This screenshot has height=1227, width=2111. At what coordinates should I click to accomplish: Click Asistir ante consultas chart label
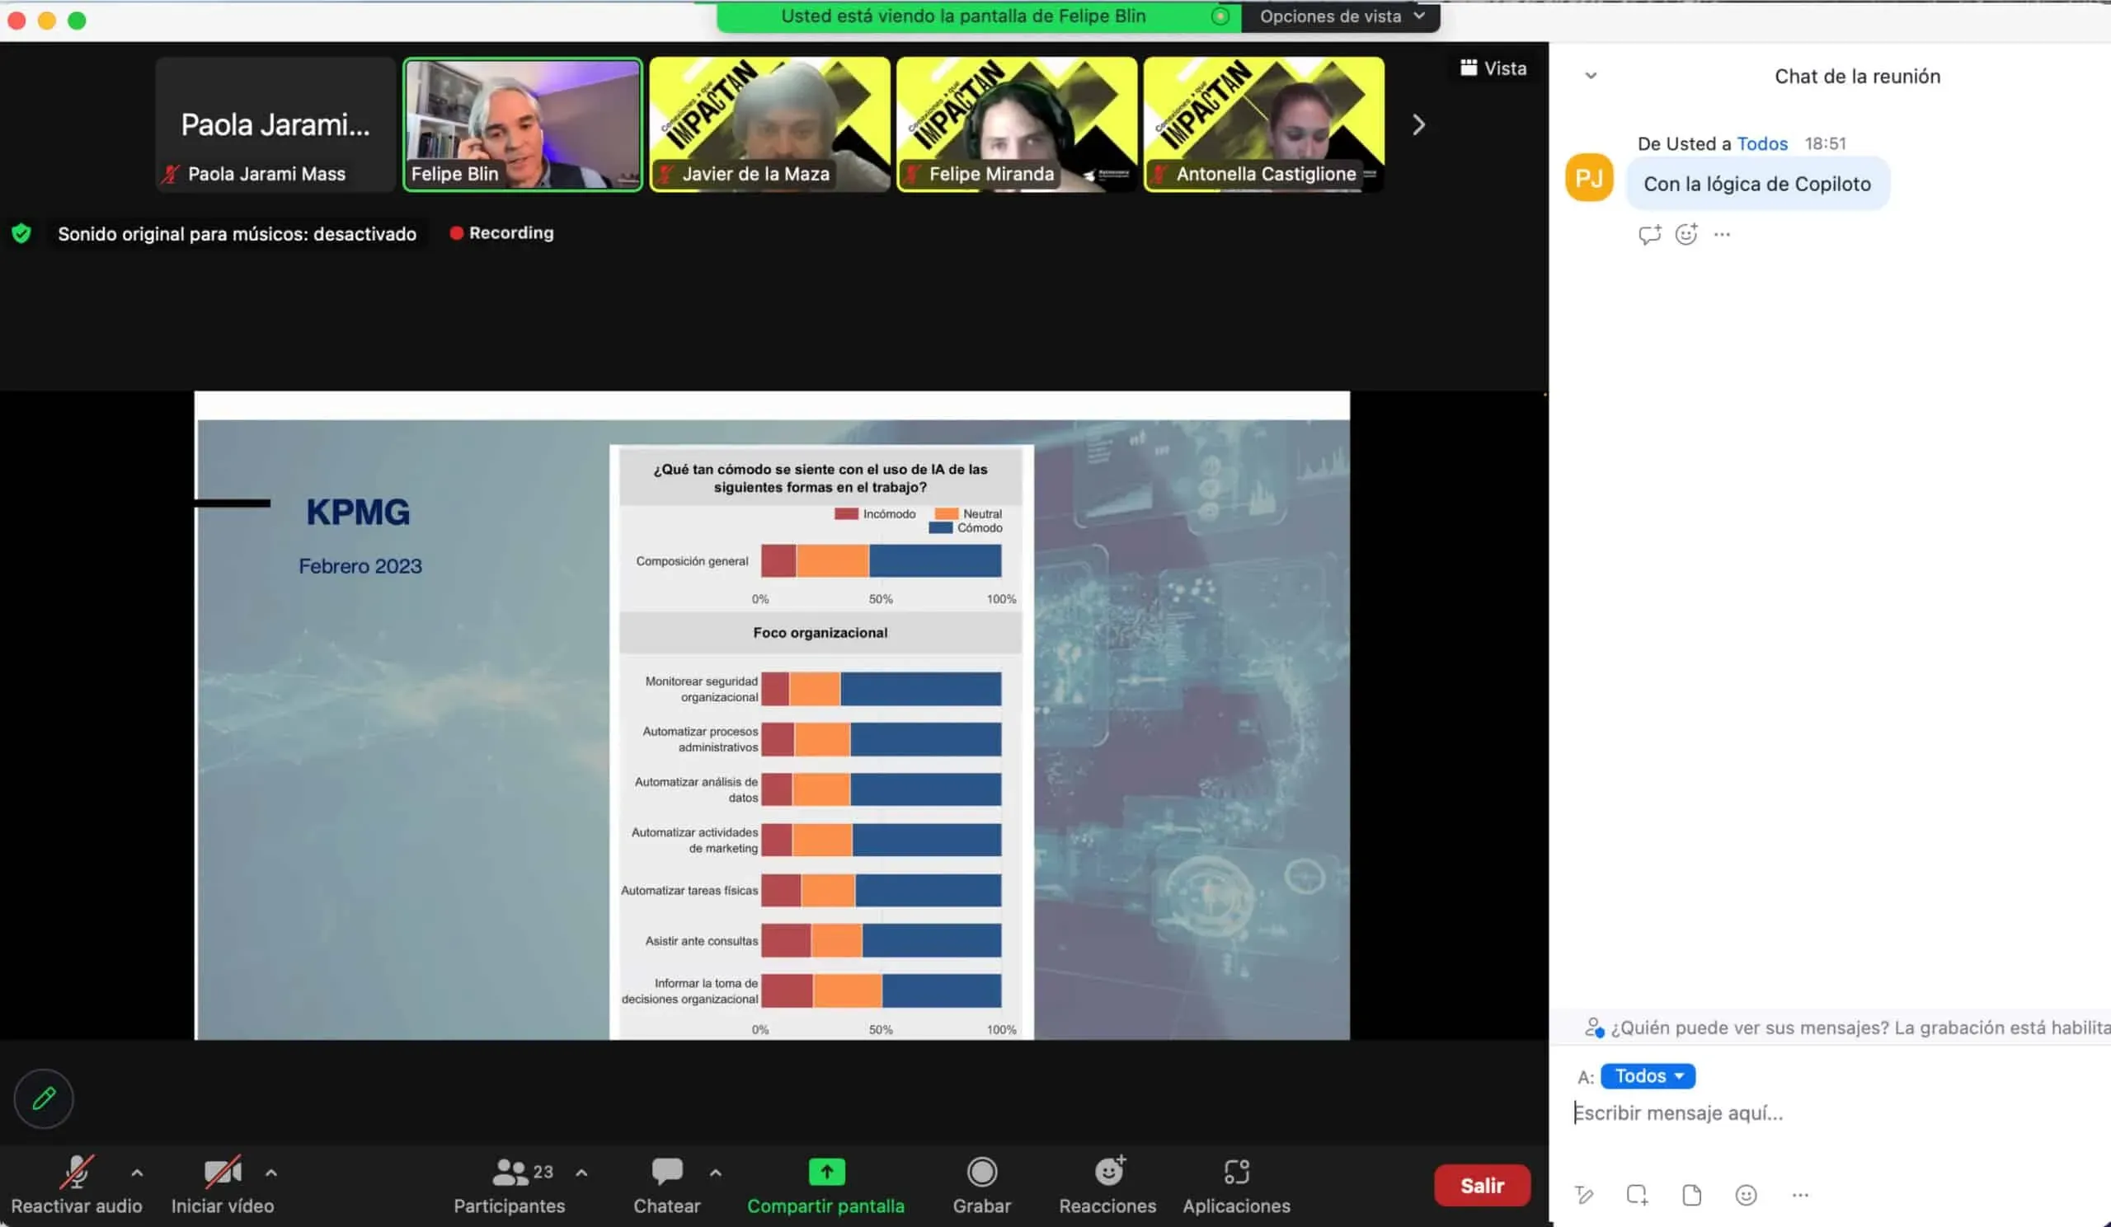[701, 941]
